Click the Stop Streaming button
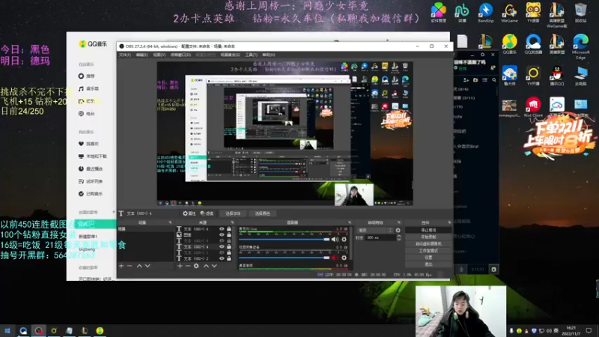599x337 pixels. click(428, 231)
